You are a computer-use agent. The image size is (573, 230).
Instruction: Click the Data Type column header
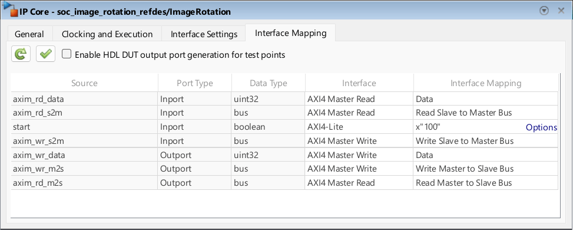(268, 83)
